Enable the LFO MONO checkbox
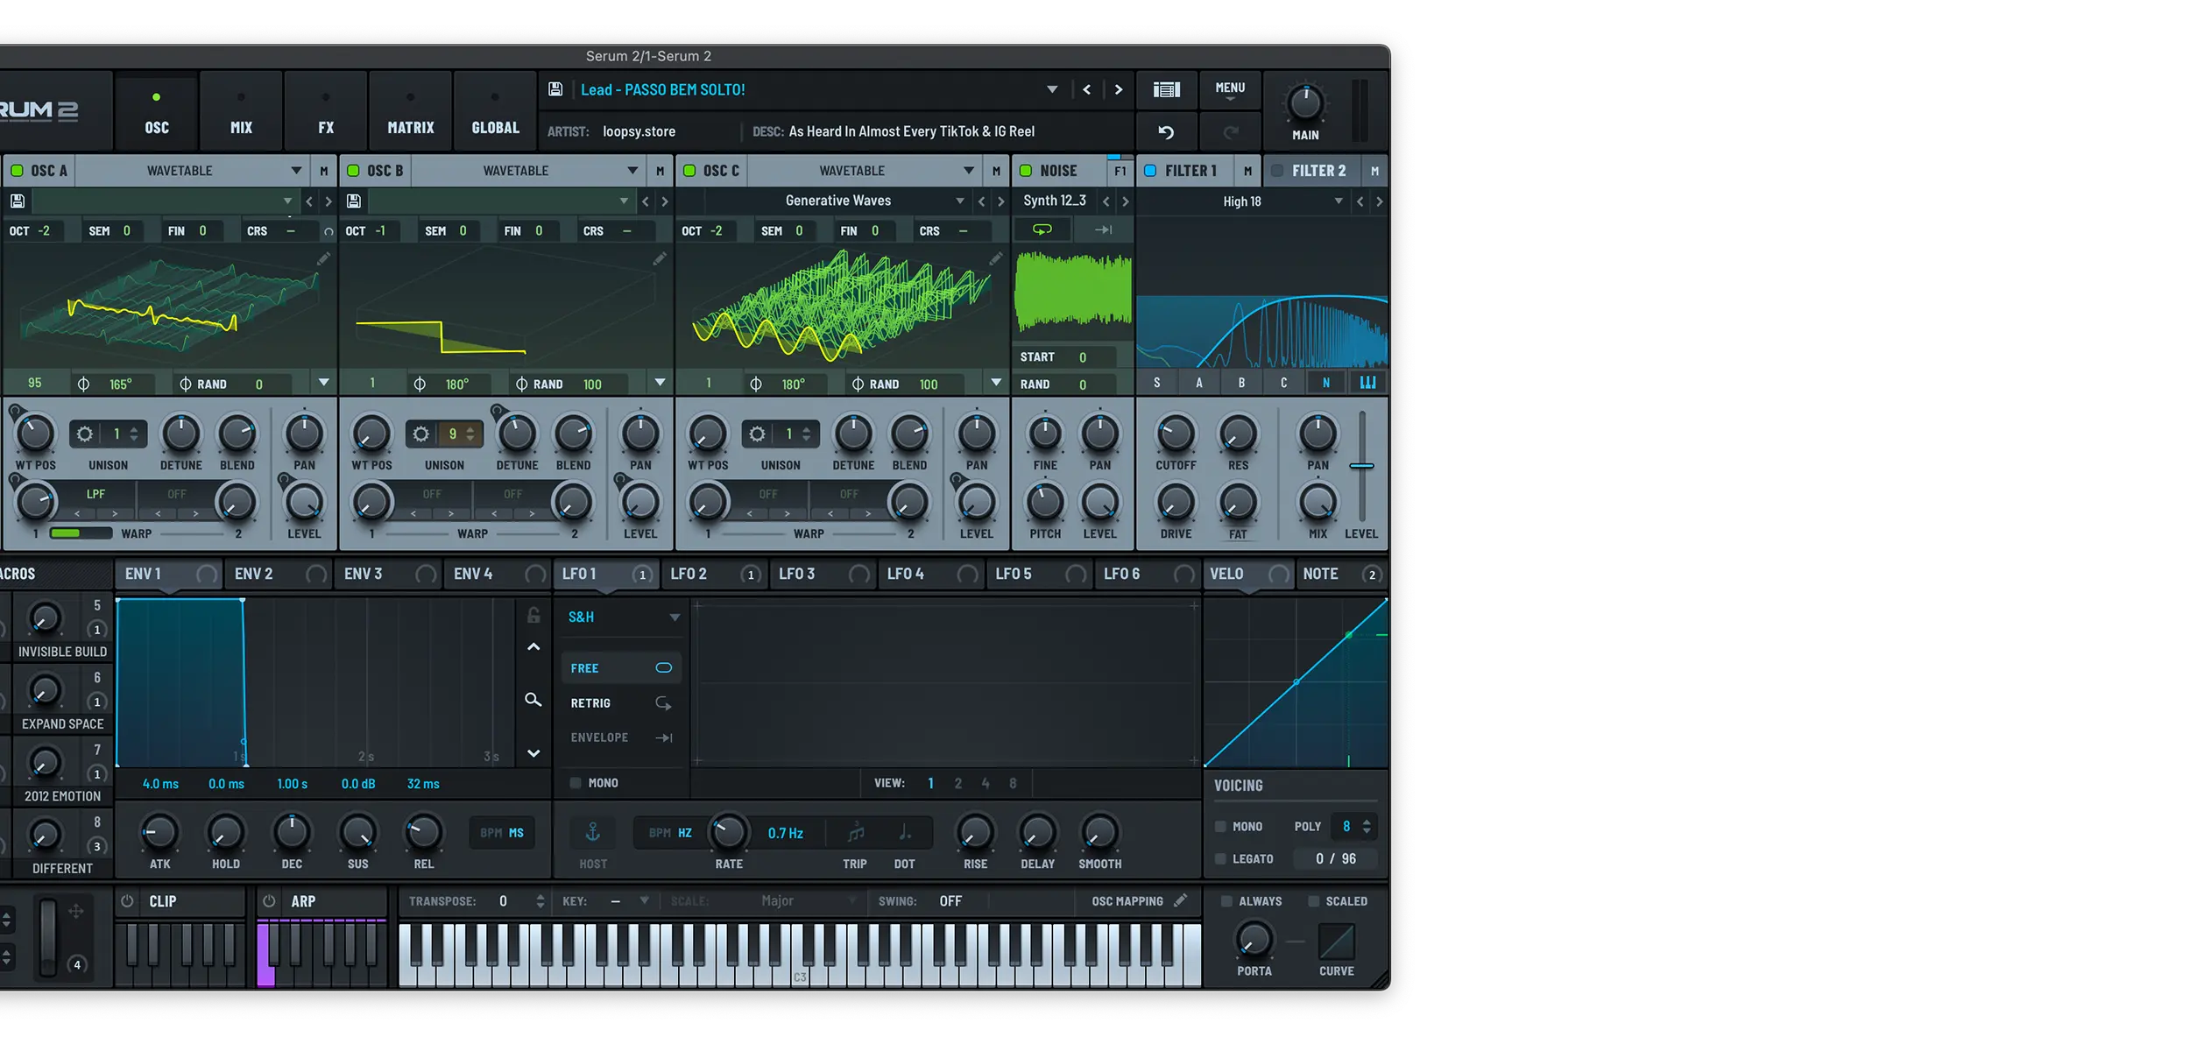 pos(576,783)
